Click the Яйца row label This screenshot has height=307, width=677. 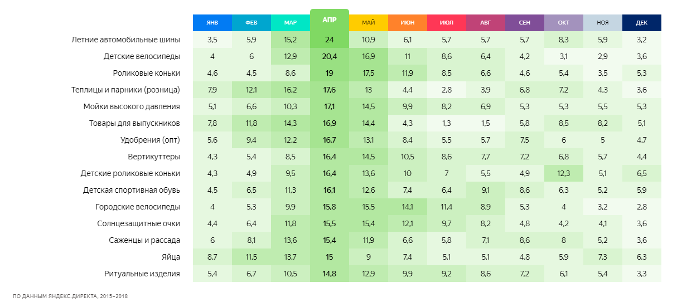coord(170,257)
